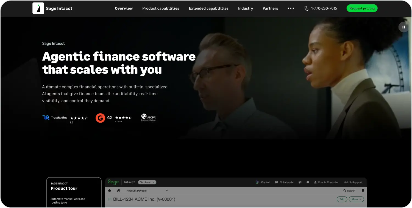Open the Overview tab
The image size is (412, 208).
coord(124,8)
